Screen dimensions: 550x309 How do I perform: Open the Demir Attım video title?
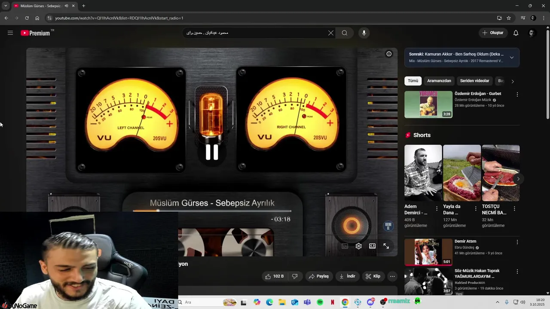(465, 241)
